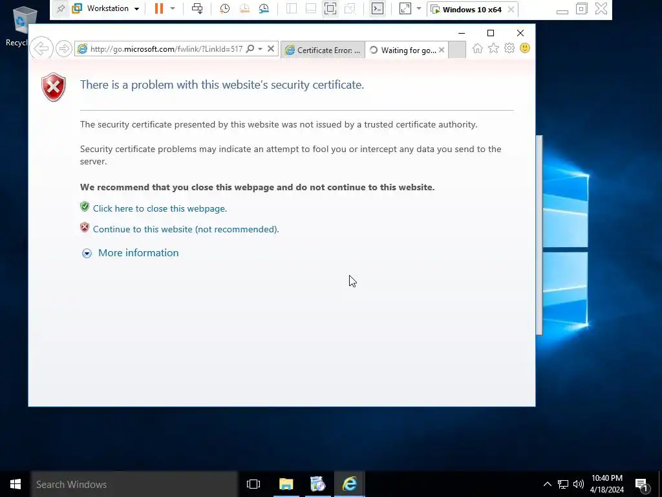Open the Workstation menu
Screen dimensions: 662x497
coord(106,9)
